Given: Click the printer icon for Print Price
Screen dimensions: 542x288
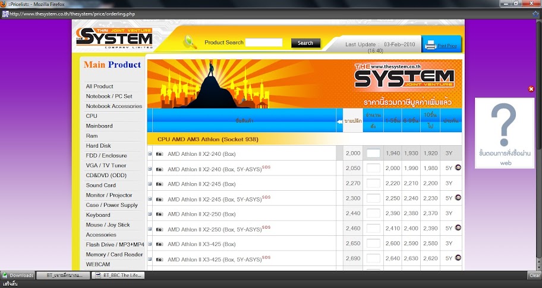Looking at the screenshot, I should click(430, 45).
